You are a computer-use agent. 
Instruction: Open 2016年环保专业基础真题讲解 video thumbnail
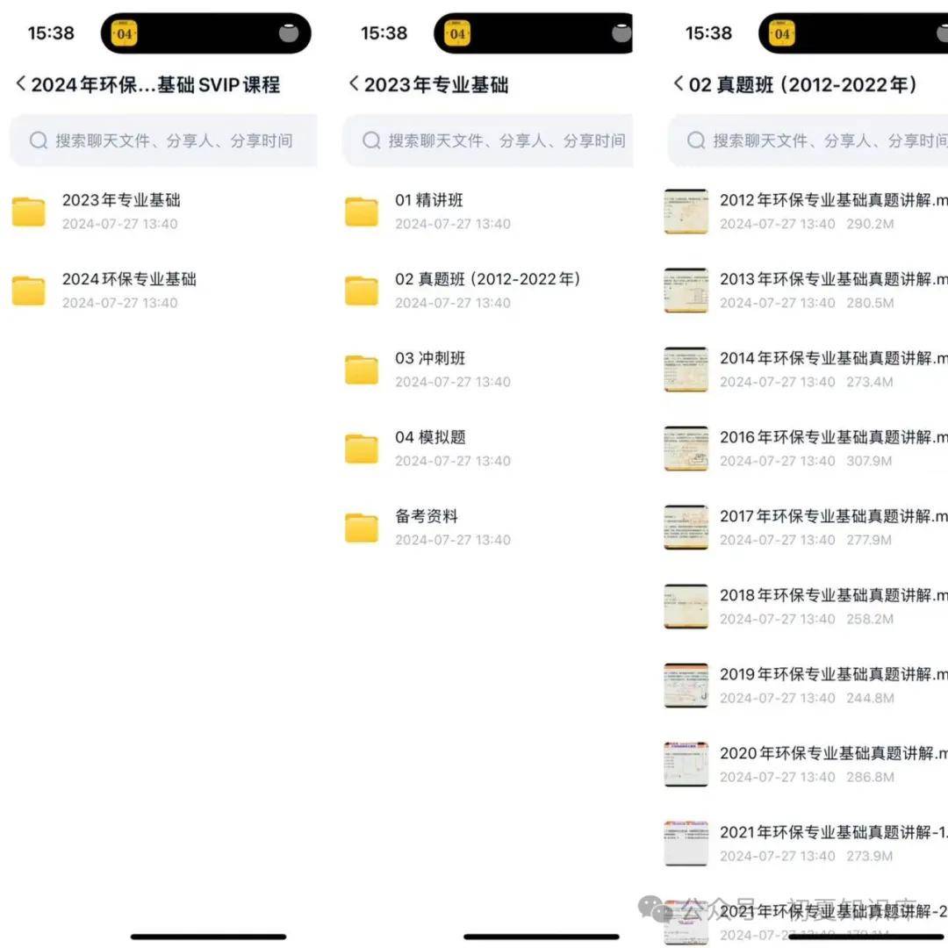(686, 449)
